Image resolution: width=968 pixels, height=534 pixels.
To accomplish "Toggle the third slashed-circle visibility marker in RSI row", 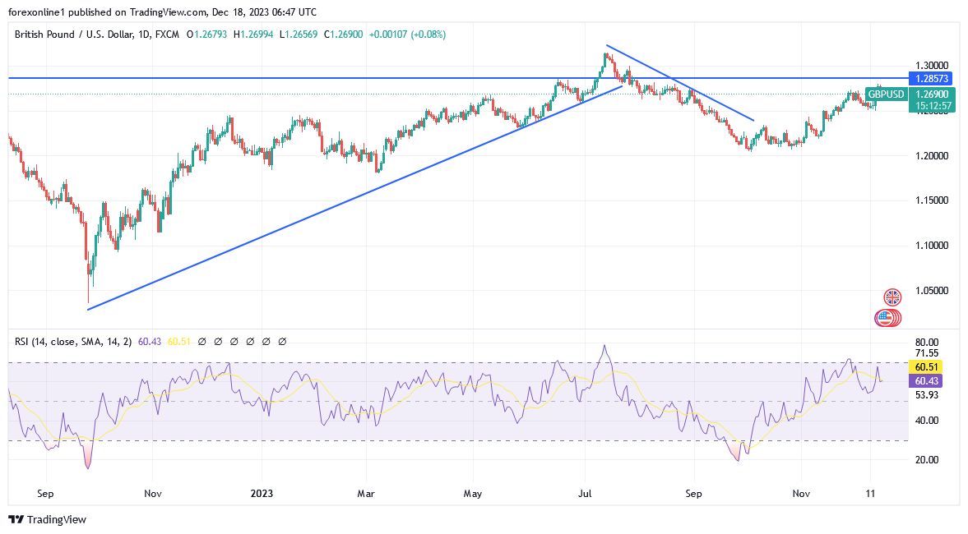I will (234, 340).
